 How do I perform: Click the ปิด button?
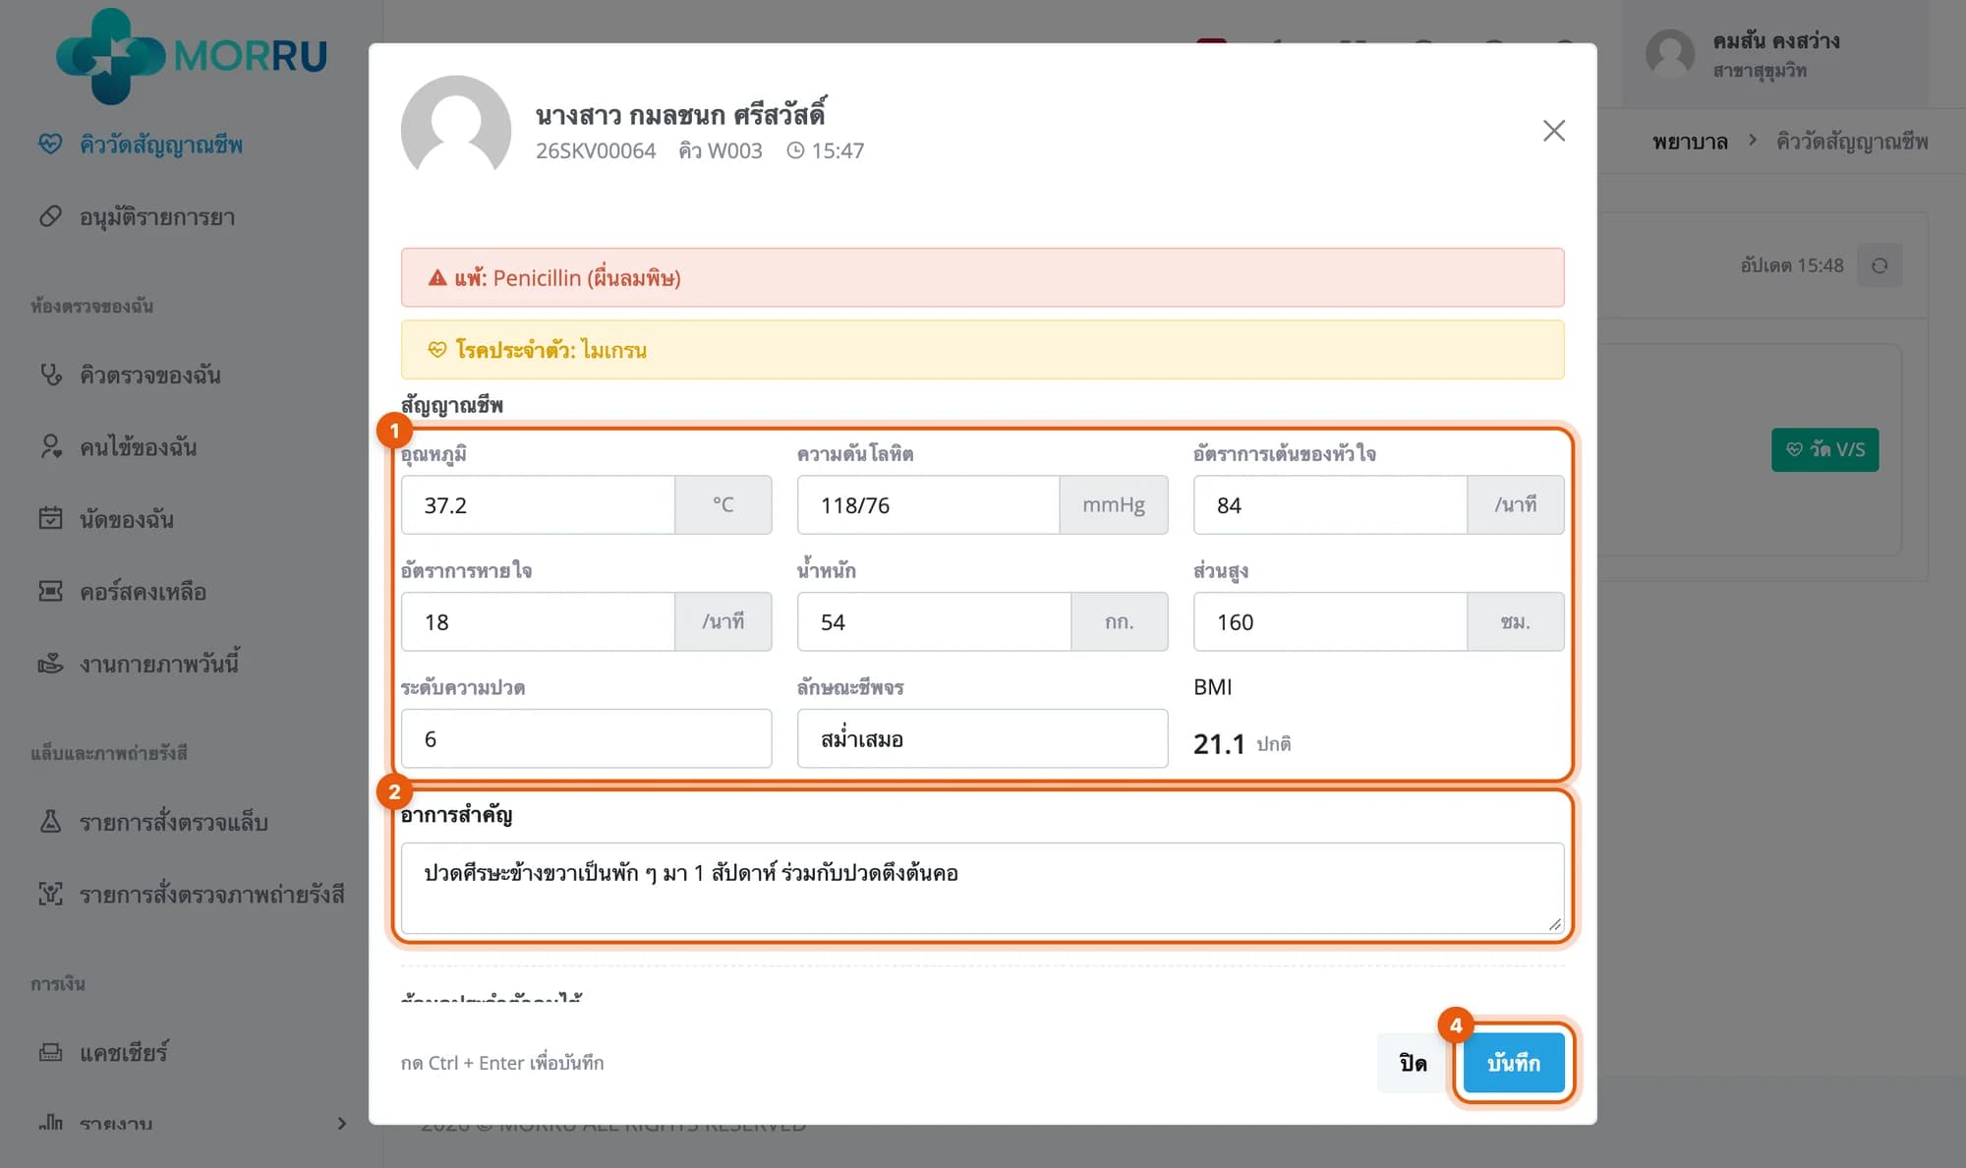tap(1413, 1062)
